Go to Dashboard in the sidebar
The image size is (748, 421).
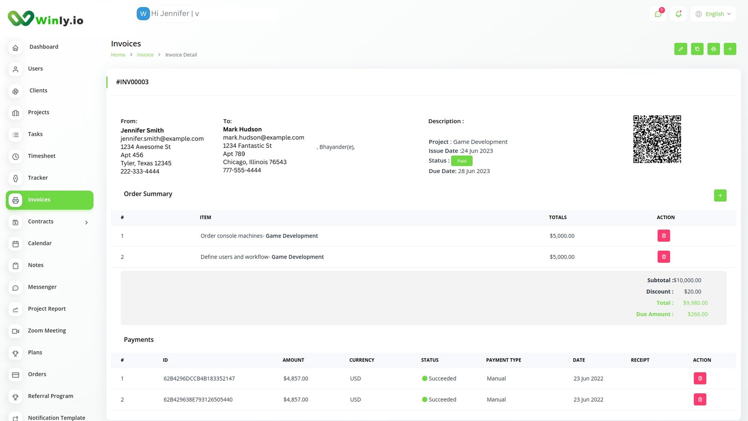click(43, 47)
